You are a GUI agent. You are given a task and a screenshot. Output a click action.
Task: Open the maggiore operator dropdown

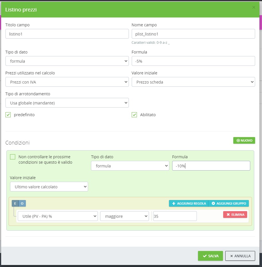pos(124,216)
